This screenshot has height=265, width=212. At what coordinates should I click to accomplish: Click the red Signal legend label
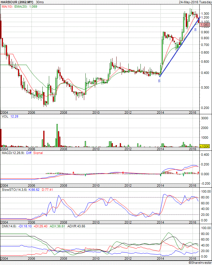pyautogui.click(x=38, y=153)
